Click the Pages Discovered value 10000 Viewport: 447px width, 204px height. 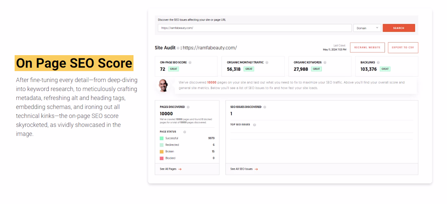(166, 113)
